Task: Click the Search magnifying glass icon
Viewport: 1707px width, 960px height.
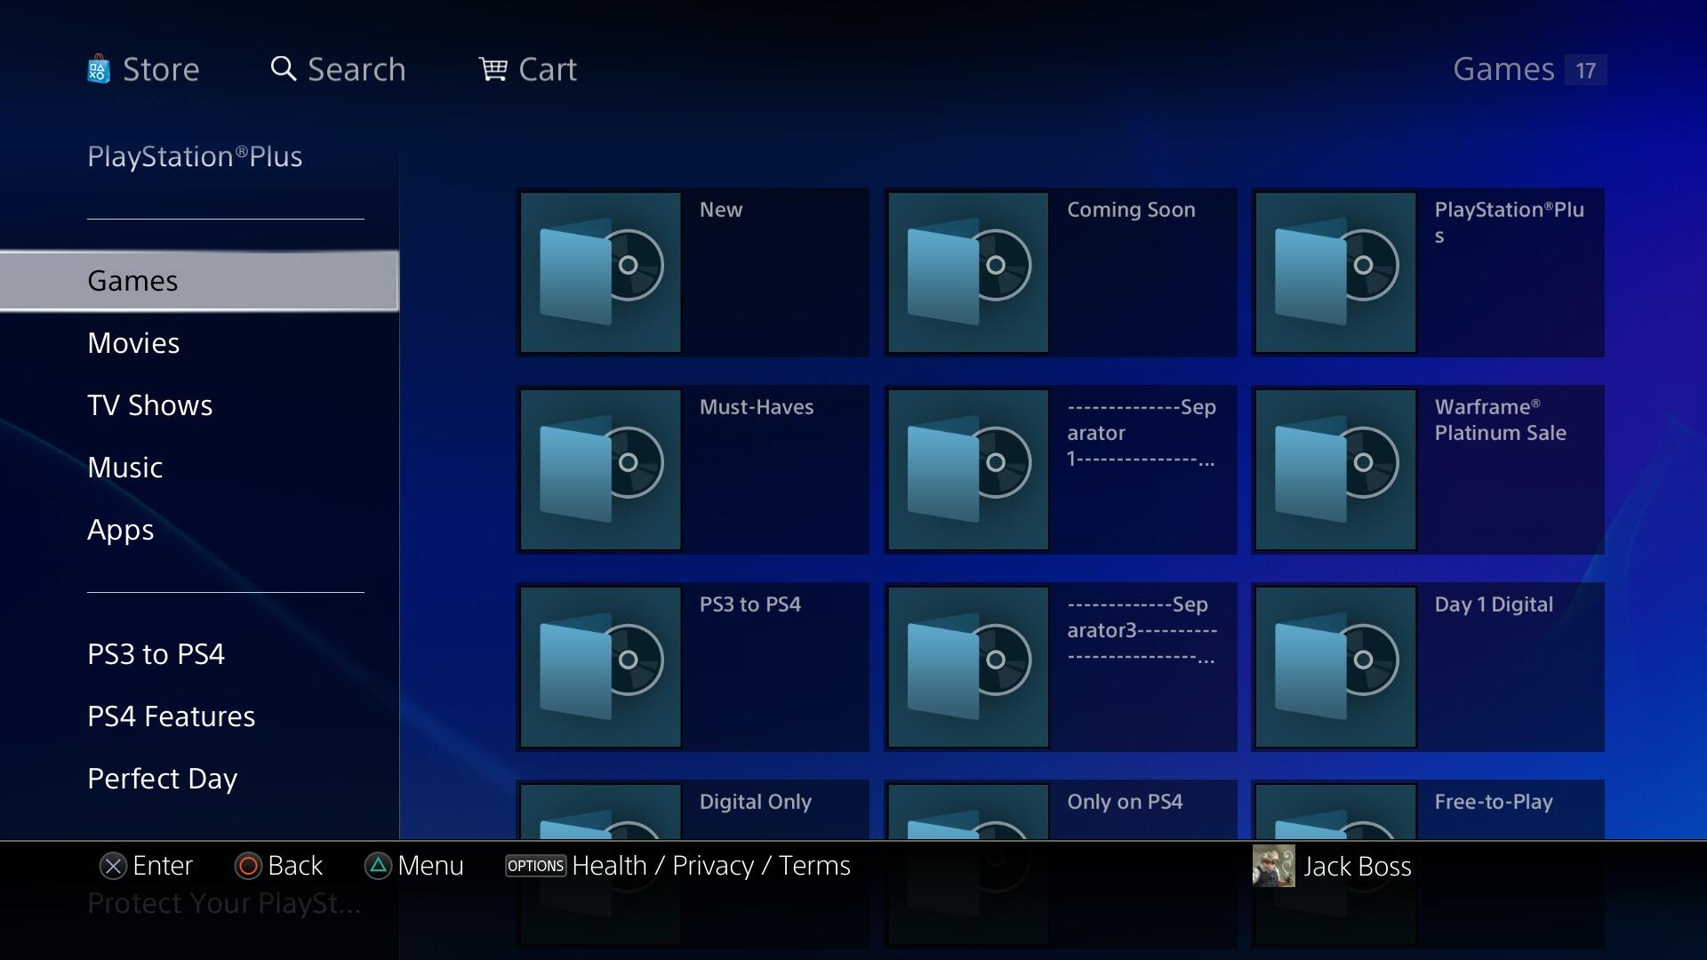Action: pyautogui.click(x=283, y=69)
